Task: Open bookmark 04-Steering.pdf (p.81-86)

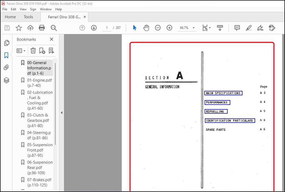Action: pyautogui.click(x=39, y=135)
